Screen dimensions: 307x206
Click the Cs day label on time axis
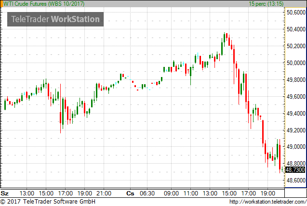coord(130,193)
